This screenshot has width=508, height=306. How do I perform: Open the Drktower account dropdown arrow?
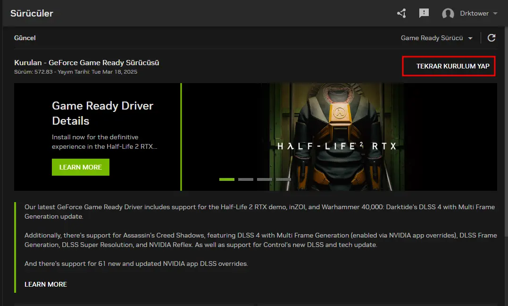coord(495,13)
